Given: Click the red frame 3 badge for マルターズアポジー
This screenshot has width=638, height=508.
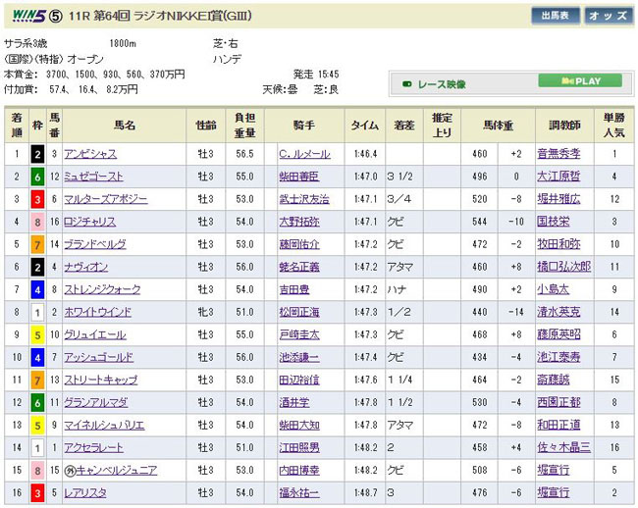Looking at the screenshot, I should tap(37, 199).
